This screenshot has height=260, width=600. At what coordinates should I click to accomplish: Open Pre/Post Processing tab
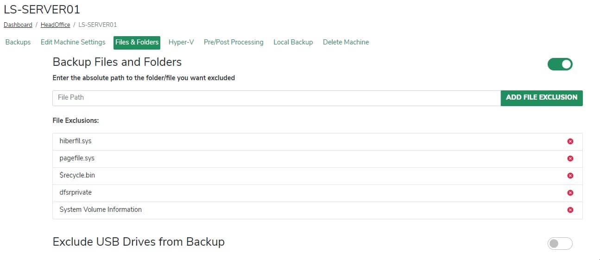click(x=234, y=42)
